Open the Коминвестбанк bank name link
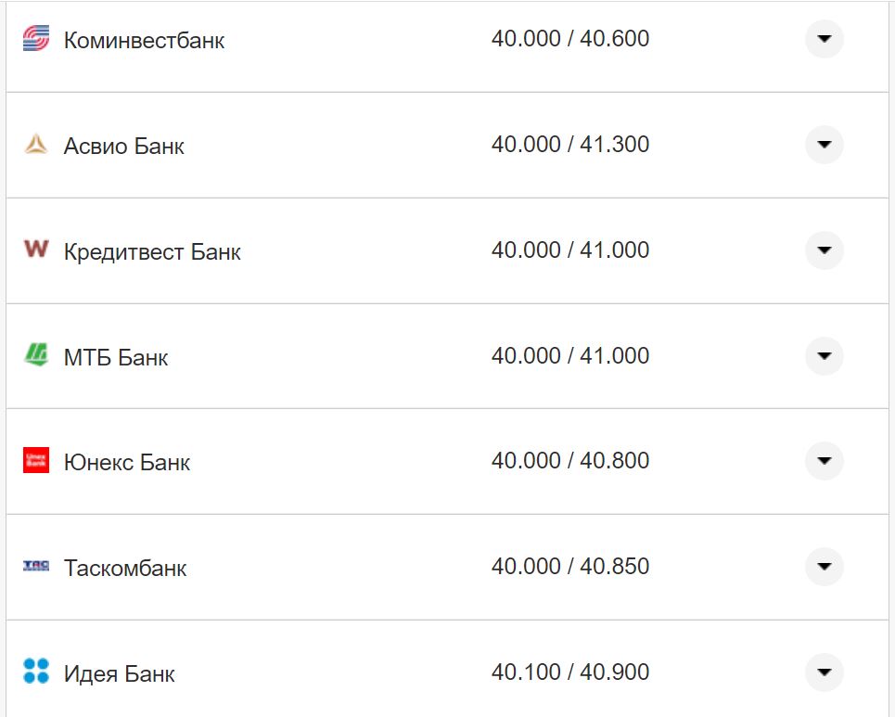Viewport: 895px width, 717px height. point(144,41)
